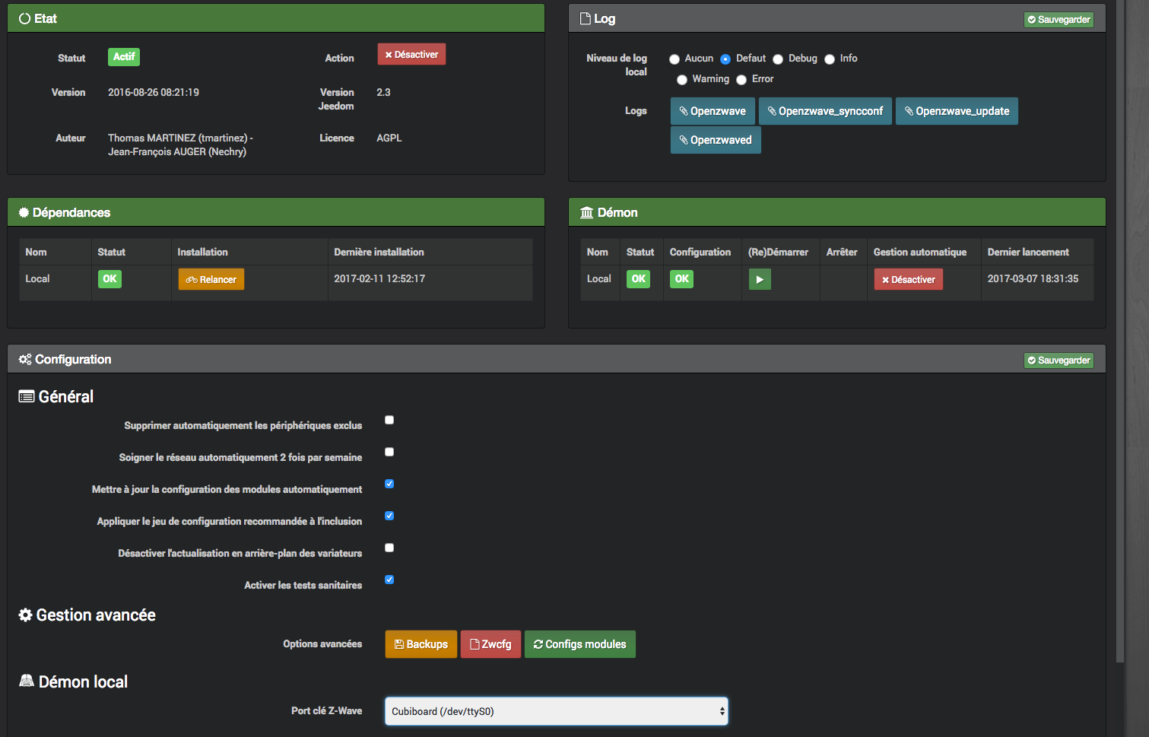1149x737 pixels.
Task: Open the Openzwaved log
Action: pos(716,140)
